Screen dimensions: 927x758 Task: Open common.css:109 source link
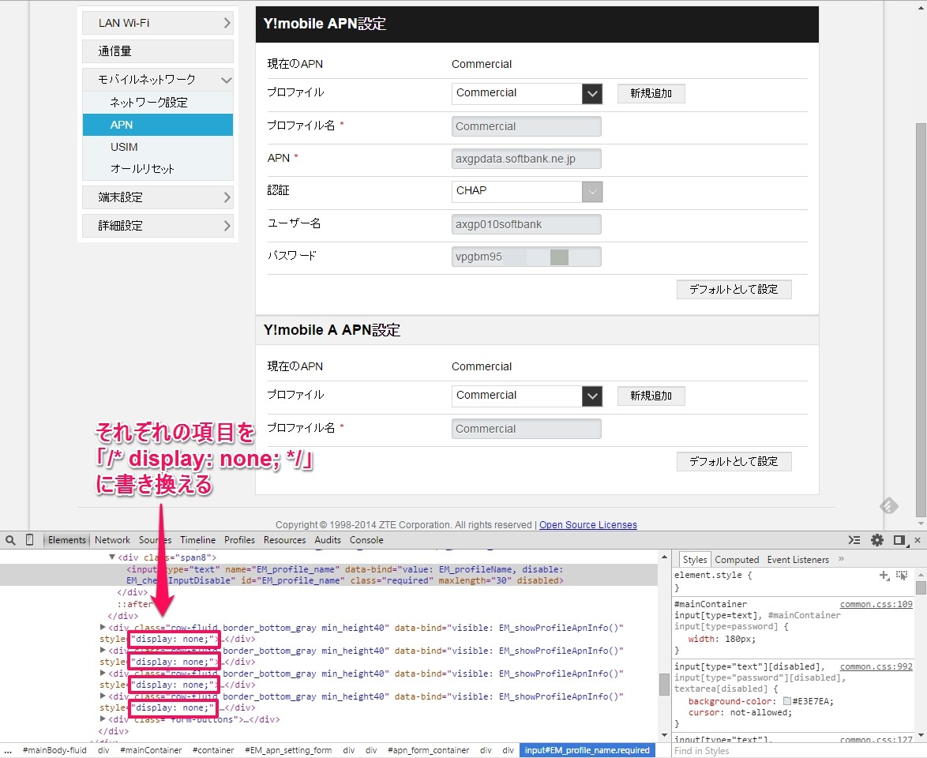(x=876, y=604)
